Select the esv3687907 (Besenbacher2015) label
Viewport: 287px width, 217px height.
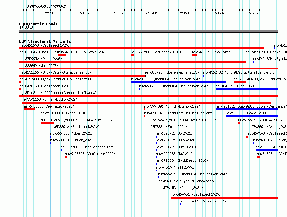pos(172,72)
